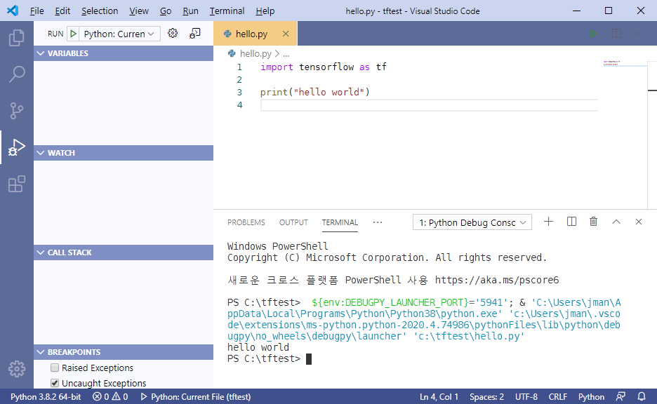Show more panel tabs ellipsis
The image size is (657, 404).
click(x=378, y=222)
